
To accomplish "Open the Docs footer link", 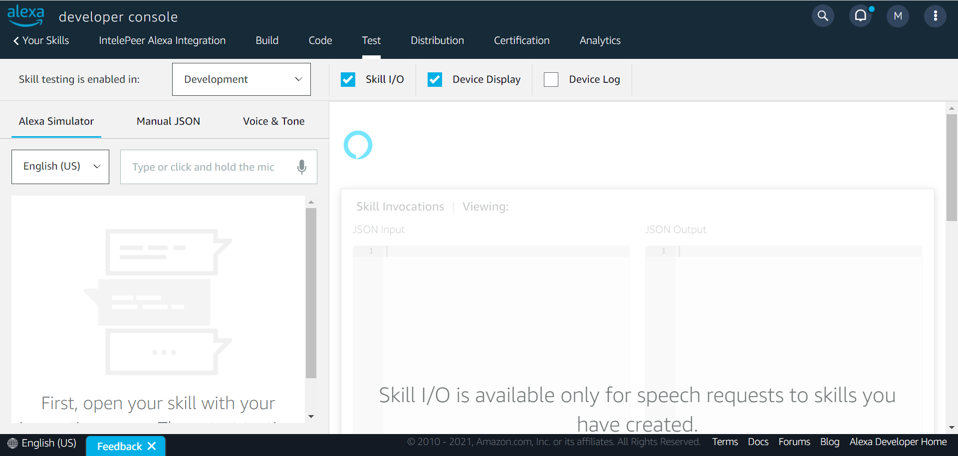I will (x=758, y=442).
